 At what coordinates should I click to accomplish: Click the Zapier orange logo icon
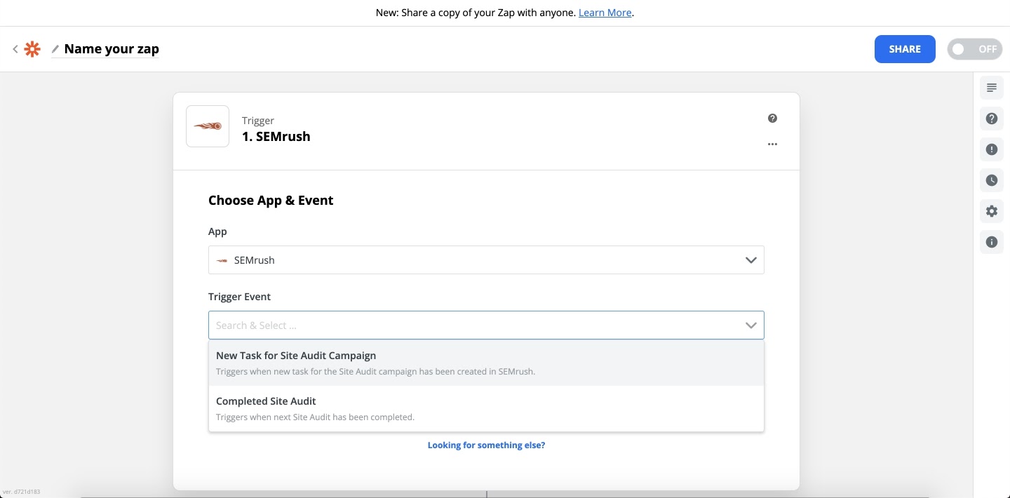(32, 49)
